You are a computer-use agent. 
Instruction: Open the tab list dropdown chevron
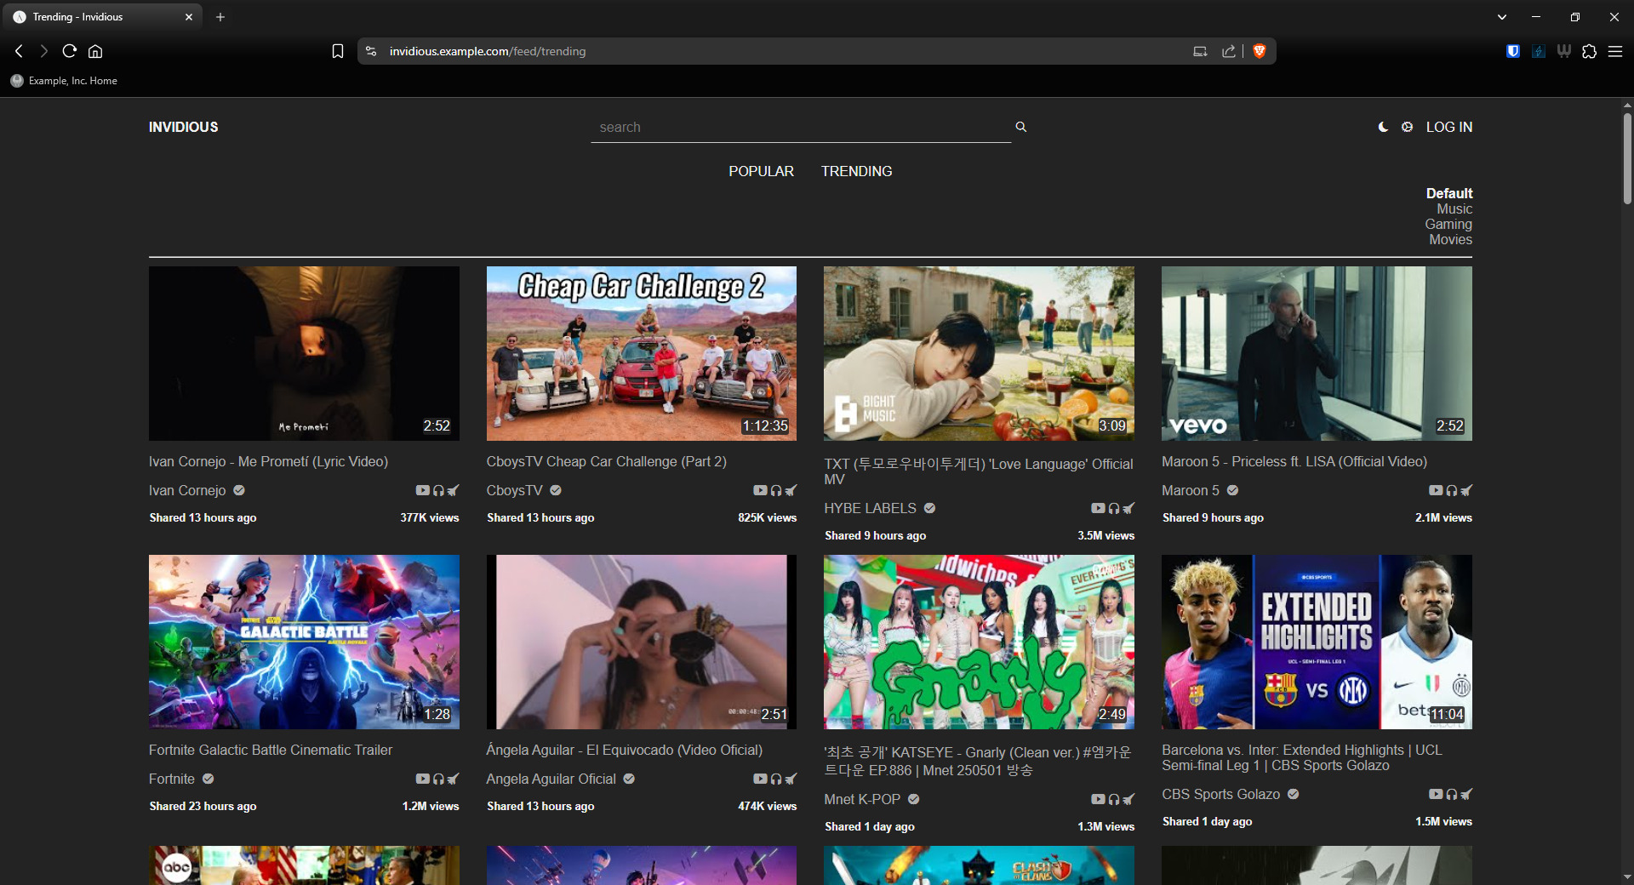1502,17
